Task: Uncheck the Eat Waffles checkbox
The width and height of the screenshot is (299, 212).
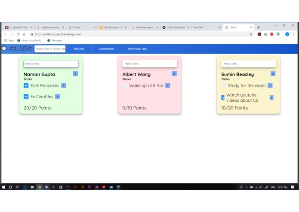Action: pyautogui.click(x=26, y=97)
